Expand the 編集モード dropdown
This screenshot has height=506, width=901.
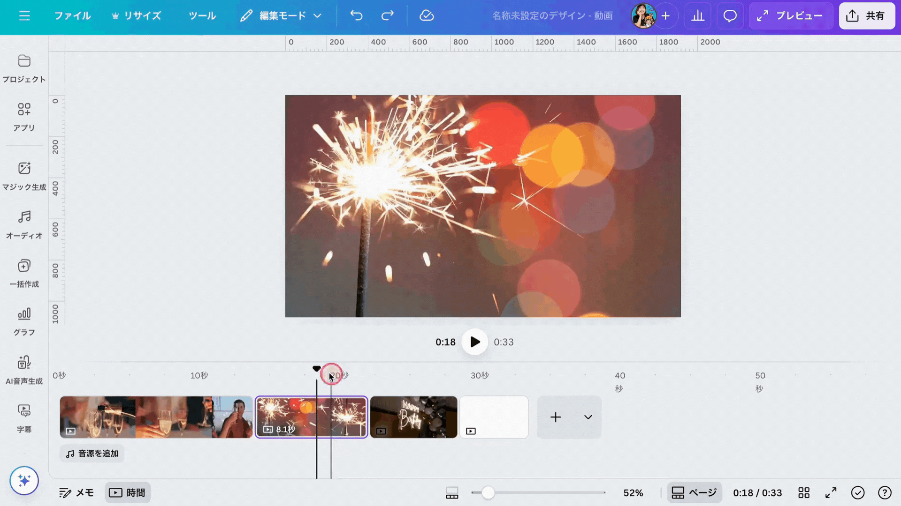281,16
